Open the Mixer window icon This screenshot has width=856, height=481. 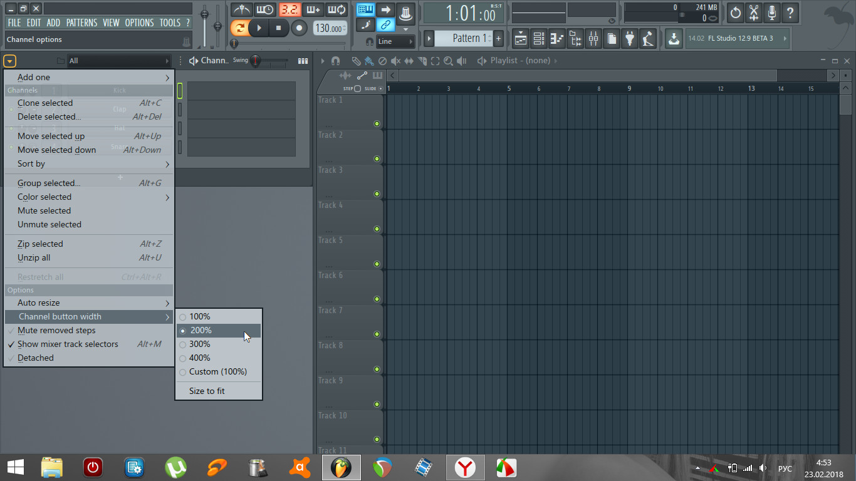593,39
